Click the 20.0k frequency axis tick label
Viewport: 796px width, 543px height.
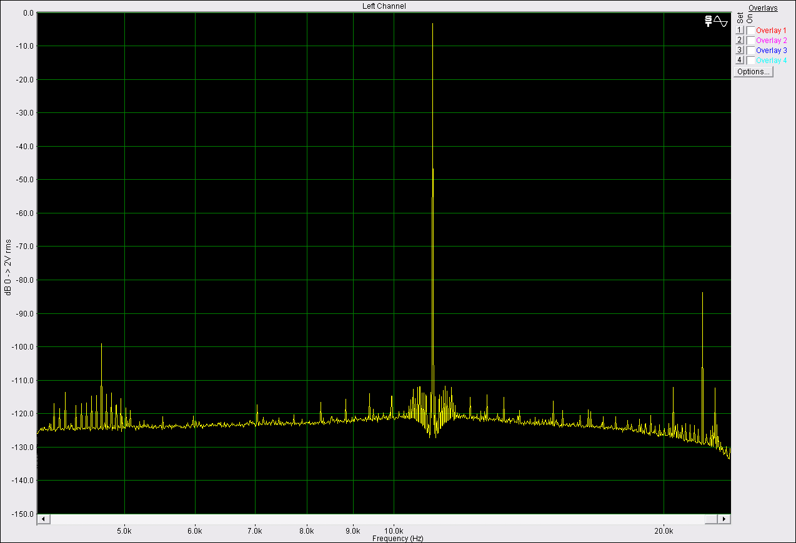(x=664, y=531)
